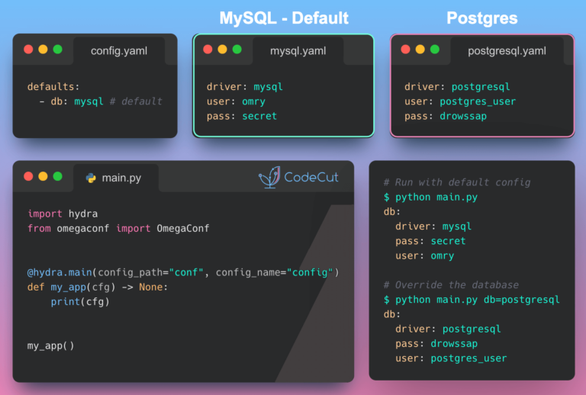Click the '$ python main.py' command without overrides
This screenshot has width=586, height=395.
click(430, 197)
